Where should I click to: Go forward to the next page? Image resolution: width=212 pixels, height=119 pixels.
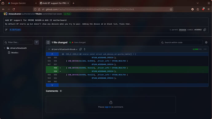tap(9, 9)
